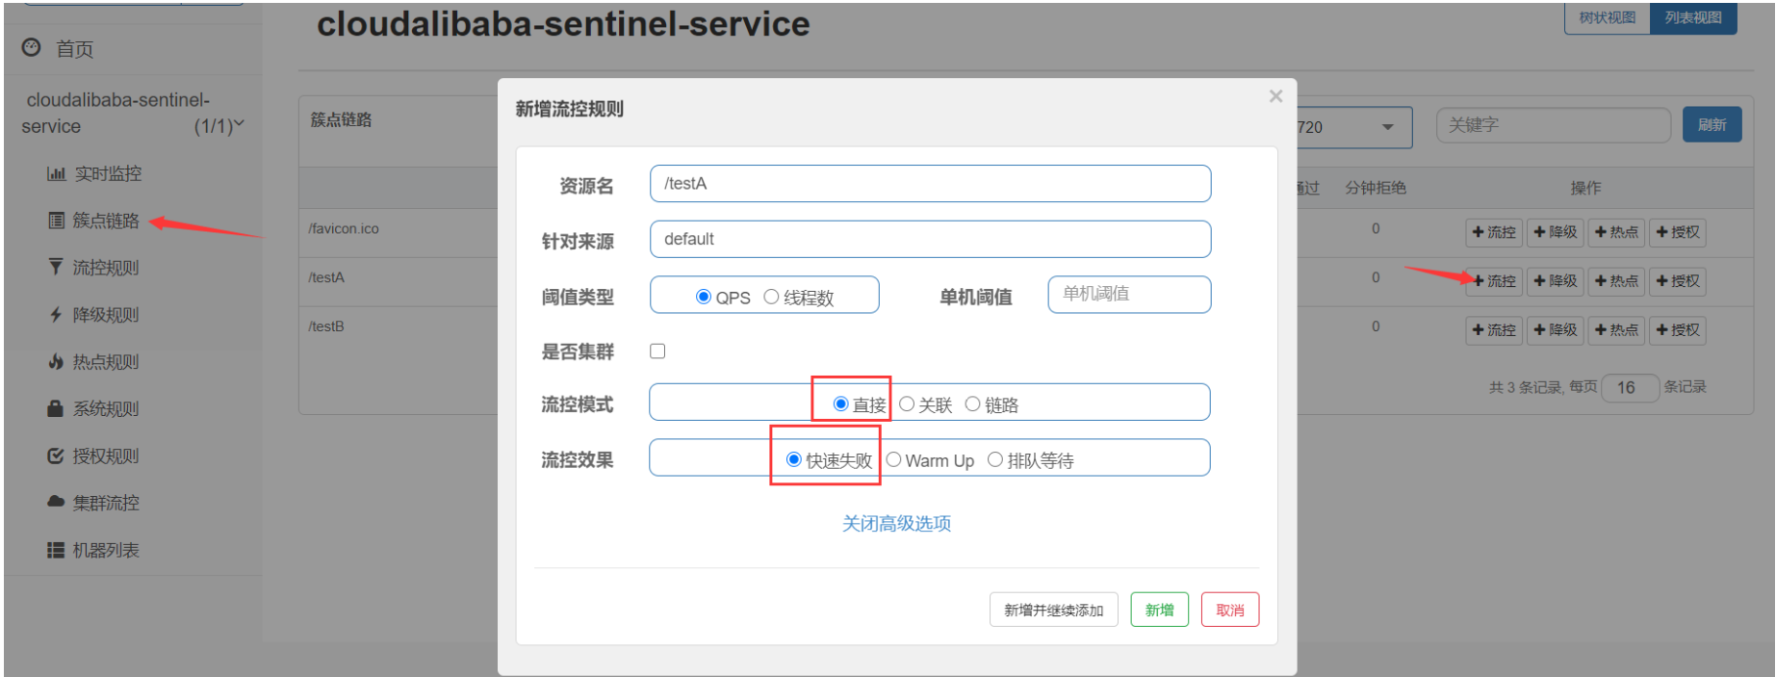The image size is (1776, 677).
Task: Open 降级规则 lightning icon entry
Action: pos(56,314)
